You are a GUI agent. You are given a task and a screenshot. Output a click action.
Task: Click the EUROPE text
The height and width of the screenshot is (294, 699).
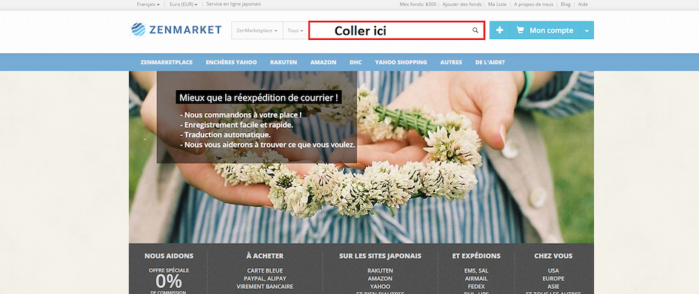tap(553, 278)
